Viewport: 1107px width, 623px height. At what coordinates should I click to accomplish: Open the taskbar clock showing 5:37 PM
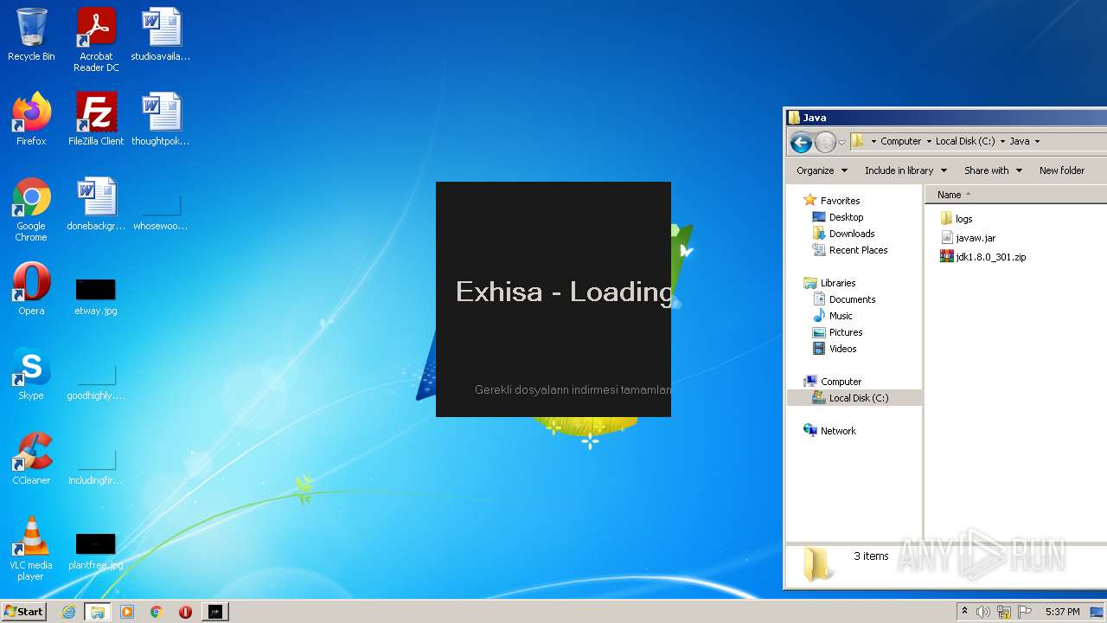click(1062, 612)
